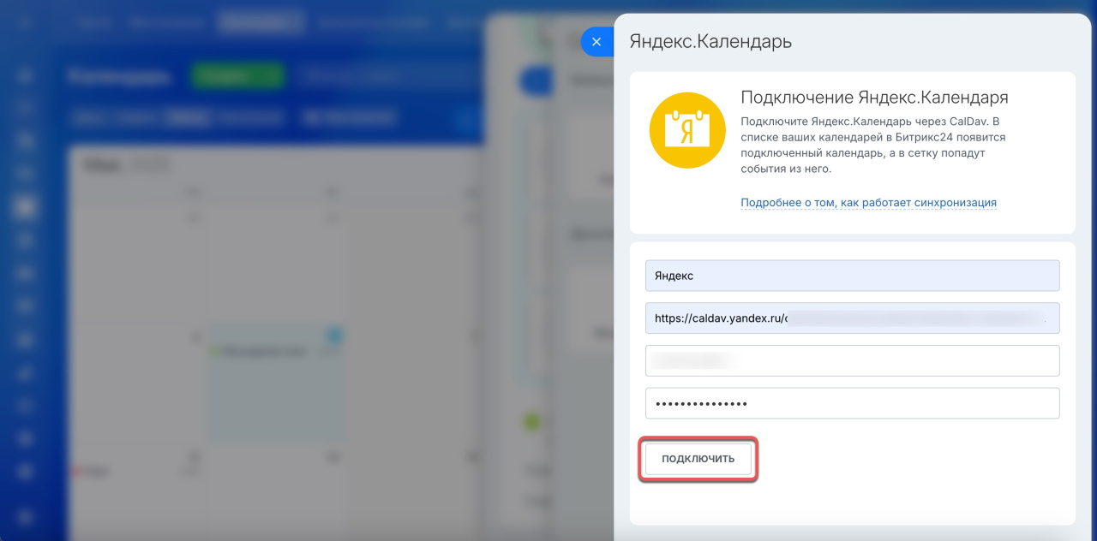Viewport: 1097px width, 541px height.
Task: Focus the calendar name field containing Яндекс
Action: tap(852, 276)
